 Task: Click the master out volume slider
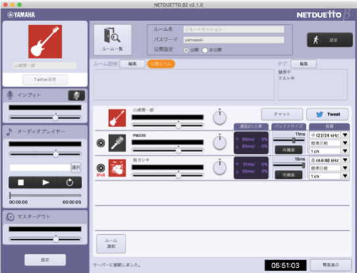pyautogui.click(x=45, y=239)
